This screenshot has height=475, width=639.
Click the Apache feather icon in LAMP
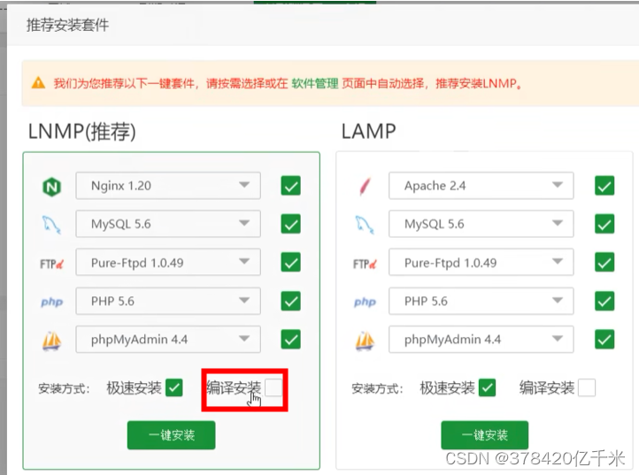tap(365, 187)
